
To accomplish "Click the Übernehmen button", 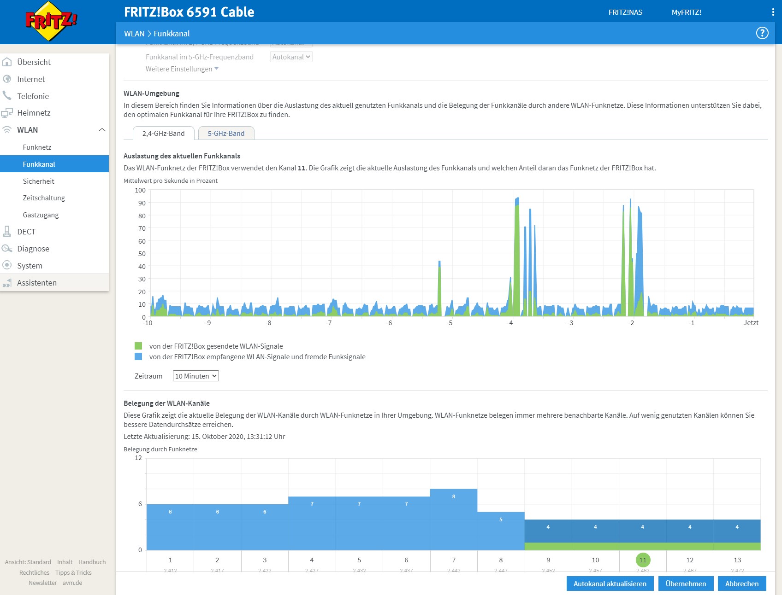I will [x=686, y=583].
